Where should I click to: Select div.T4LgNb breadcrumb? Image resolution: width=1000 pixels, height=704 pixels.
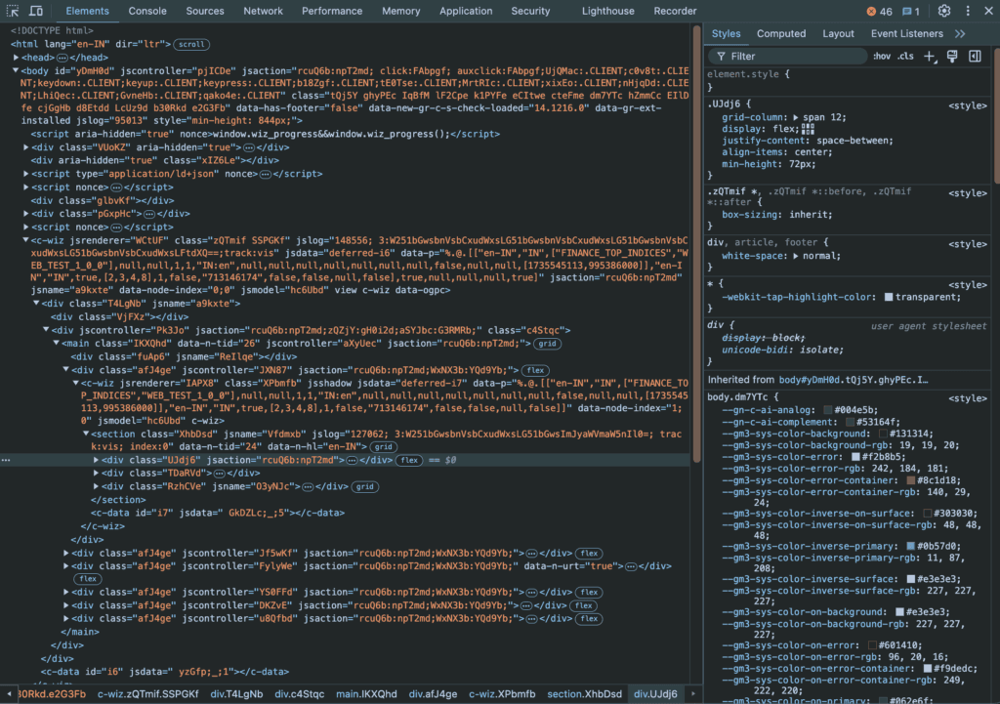click(x=236, y=694)
